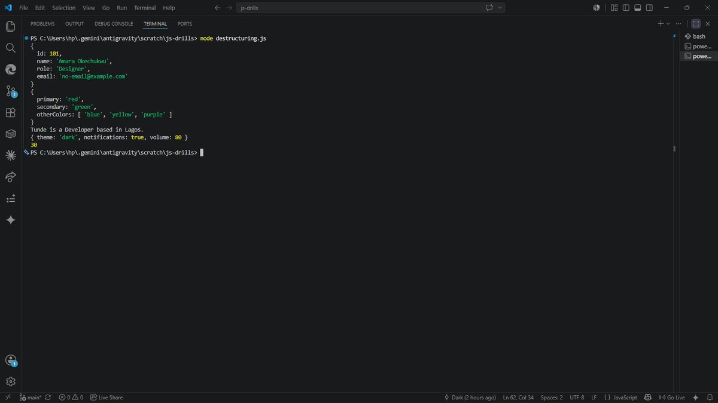Toggle the bottom panel visibility
Viewport: 718px width, 403px height.
(x=638, y=8)
